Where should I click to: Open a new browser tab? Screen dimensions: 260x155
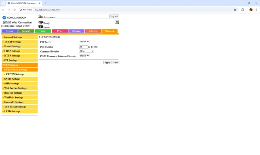(45, 3)
